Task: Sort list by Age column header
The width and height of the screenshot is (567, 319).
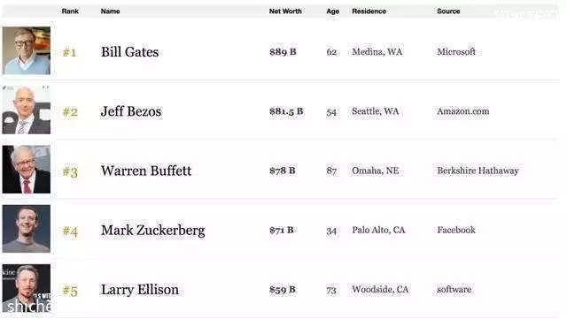Action: coord(333,11)
